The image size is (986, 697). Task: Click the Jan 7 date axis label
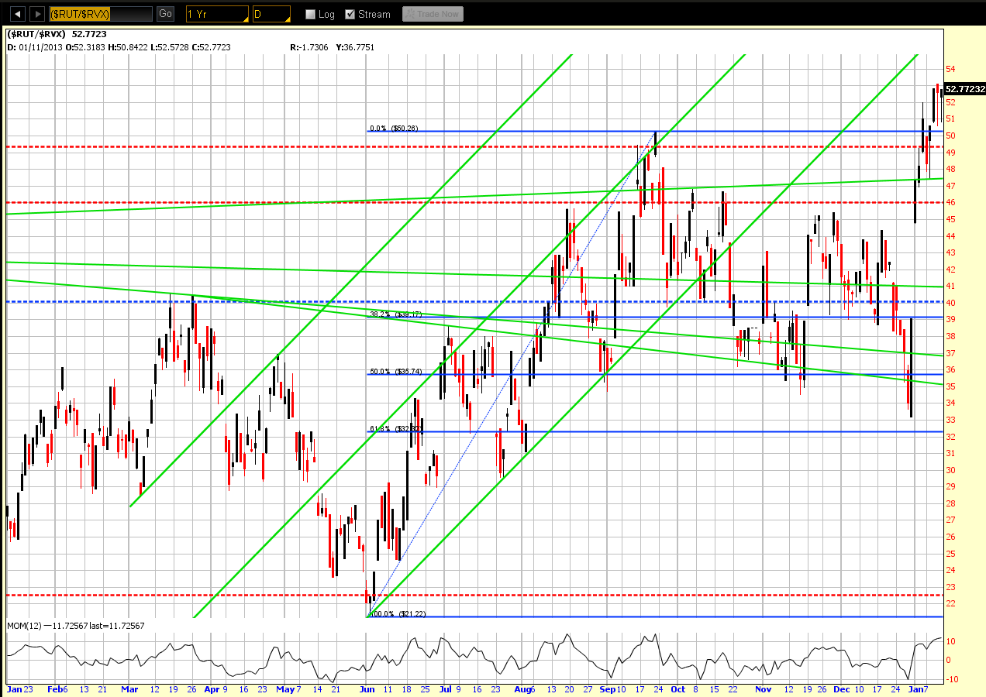point(918,688)
